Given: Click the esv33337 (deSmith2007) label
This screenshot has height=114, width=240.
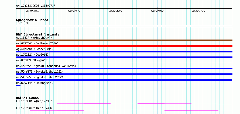Looking at the screenshot, I should [x=34, y=38].
